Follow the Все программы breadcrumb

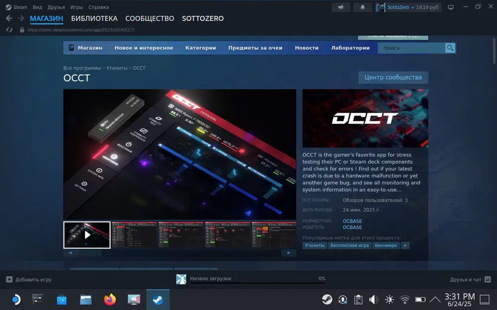(82, 68)
